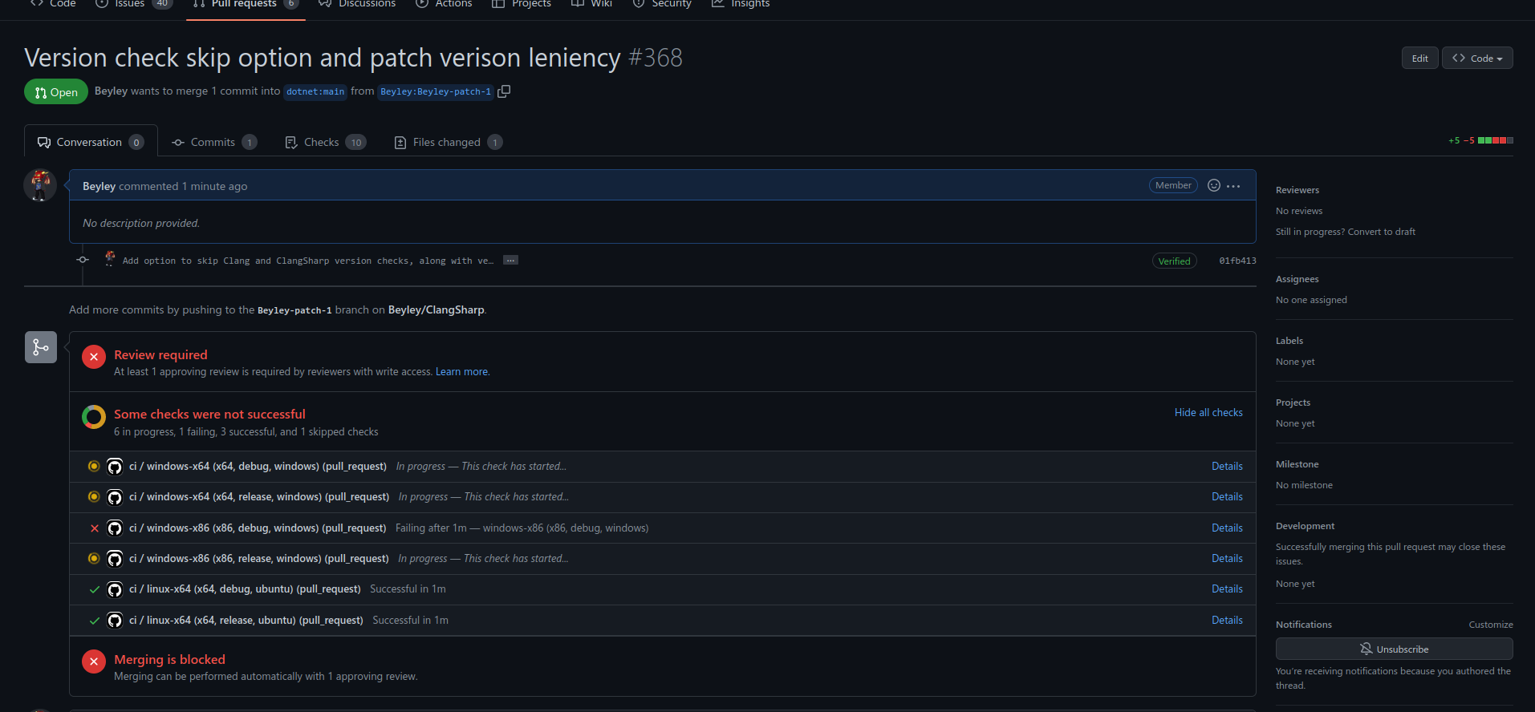This screenshot has height=712, width=1535.
Task: Click the GitHub logo on the windows-x86 release check
Action: tap(115, 559)
